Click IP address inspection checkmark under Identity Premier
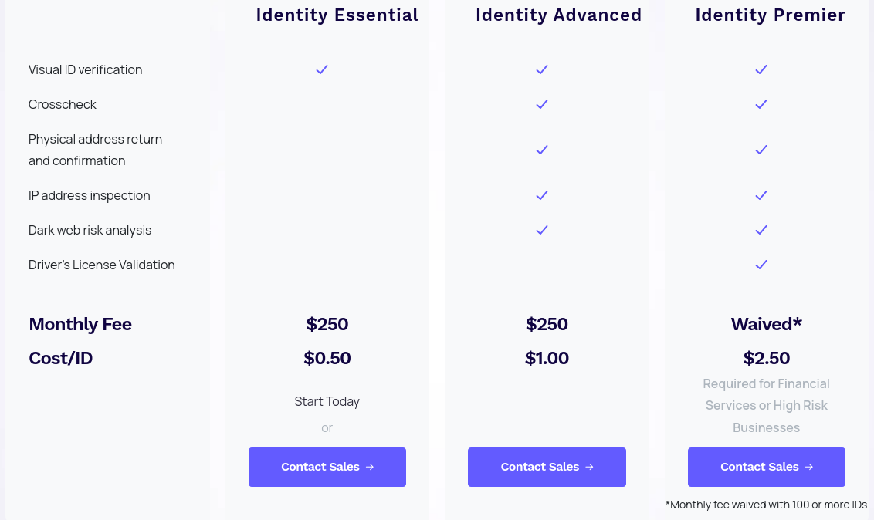 tap(761, 195)
